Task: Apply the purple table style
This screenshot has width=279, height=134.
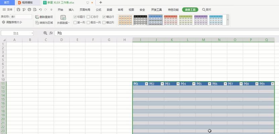Action: (201, 20)
